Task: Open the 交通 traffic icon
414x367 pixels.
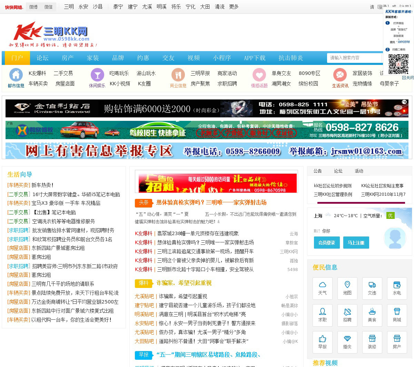Action: point(372,285)
